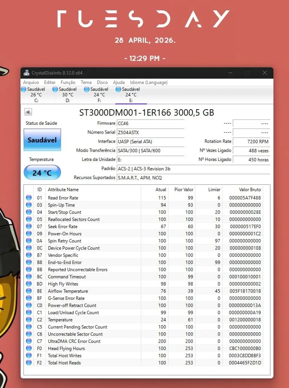Click the serial number field Z504ASTX

151,132
